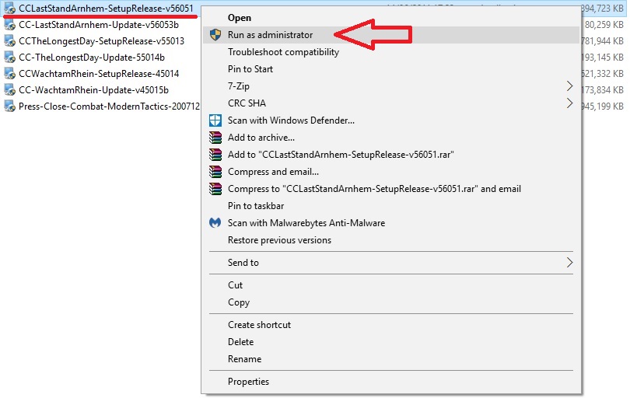630x405 pixels.
Task: Click the 173,834 KB file size
Action: [602, 90]
